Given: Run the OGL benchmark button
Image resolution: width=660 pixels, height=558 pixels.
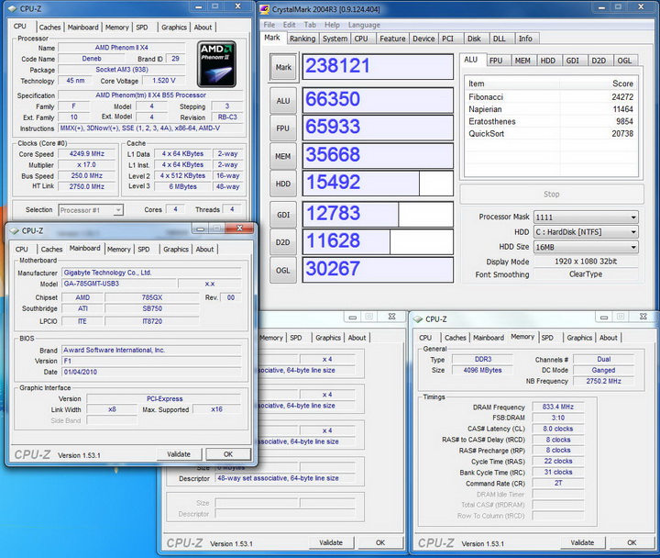Looking at the screenshot, I should pyautogui.click(x=284, y=270).
